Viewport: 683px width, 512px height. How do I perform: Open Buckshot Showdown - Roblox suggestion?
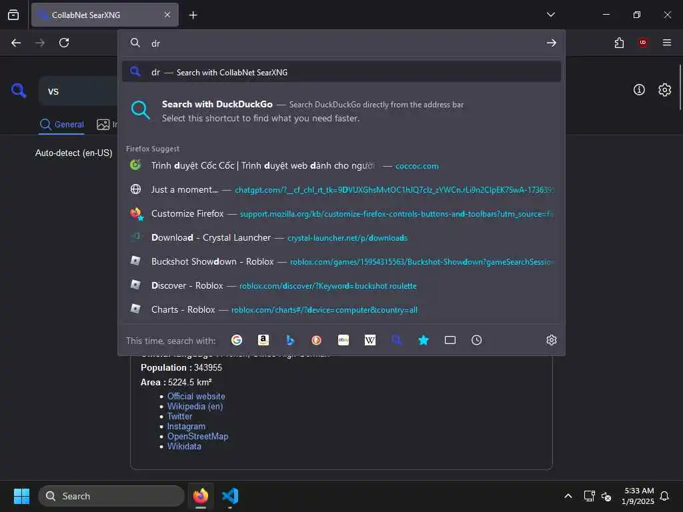[x=341, y=261]
